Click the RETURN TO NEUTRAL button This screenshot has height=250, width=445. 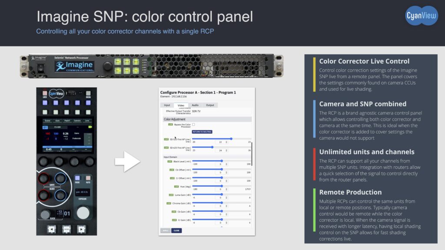(x=202, y=132)
